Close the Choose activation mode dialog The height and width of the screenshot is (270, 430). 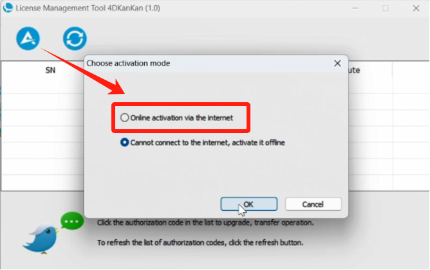point(337,63)
